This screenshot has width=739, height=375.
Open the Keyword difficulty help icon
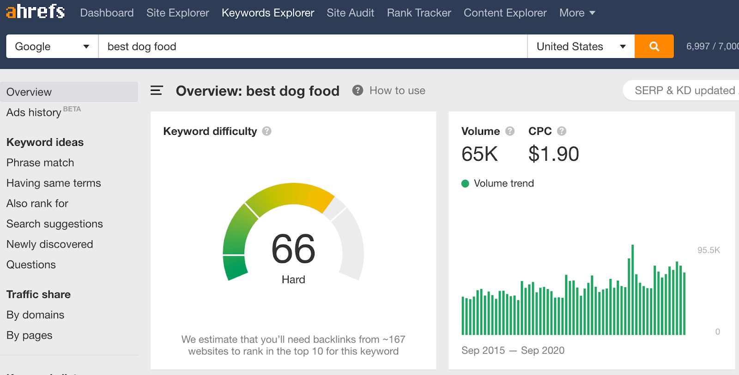tap(267, 131)
